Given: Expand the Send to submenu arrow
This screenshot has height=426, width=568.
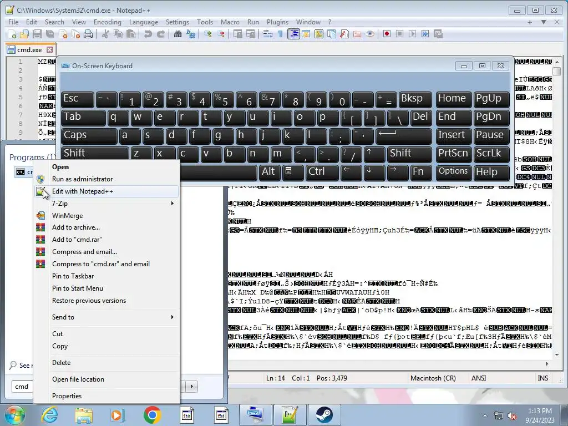Looking at the screenshot, I should [173, 317].
